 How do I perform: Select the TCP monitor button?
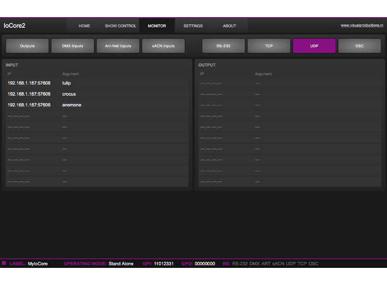point(269,46)
